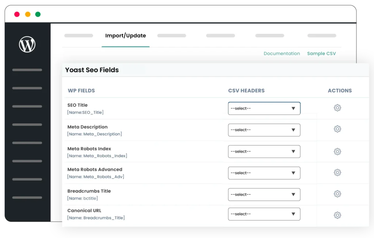The width and height of the screenshot is (374, 238).
Task: Open the Canonical URL select dropdown
Action: coord(264,214)
